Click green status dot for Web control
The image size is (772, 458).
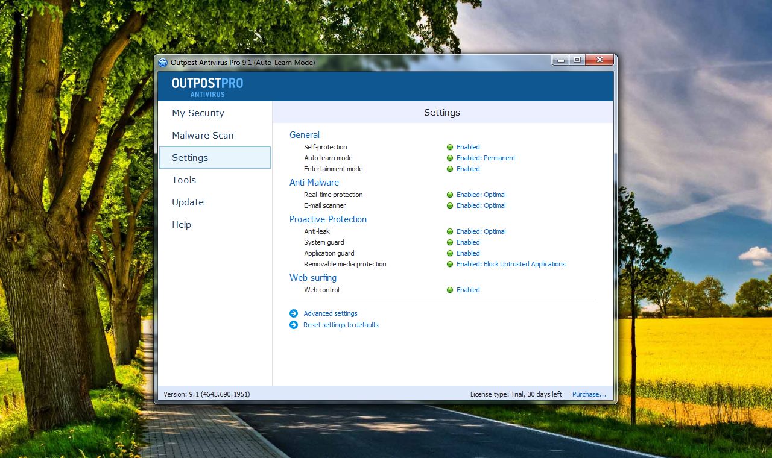[x=450, y=290]
